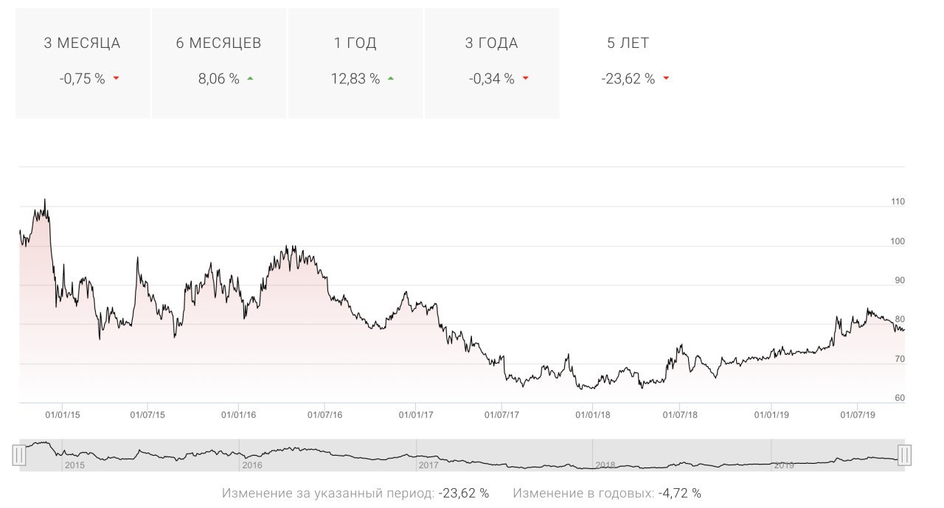Click 2017 in the navigator timeline

pyautogui.click(x=428, y=465)
